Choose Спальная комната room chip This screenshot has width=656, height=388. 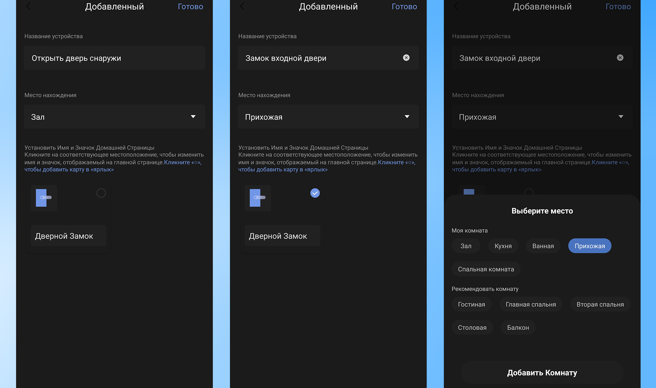click(x=486, y=269)
